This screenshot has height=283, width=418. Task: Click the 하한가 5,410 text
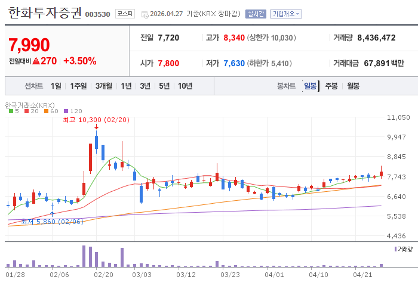(269, 63)
